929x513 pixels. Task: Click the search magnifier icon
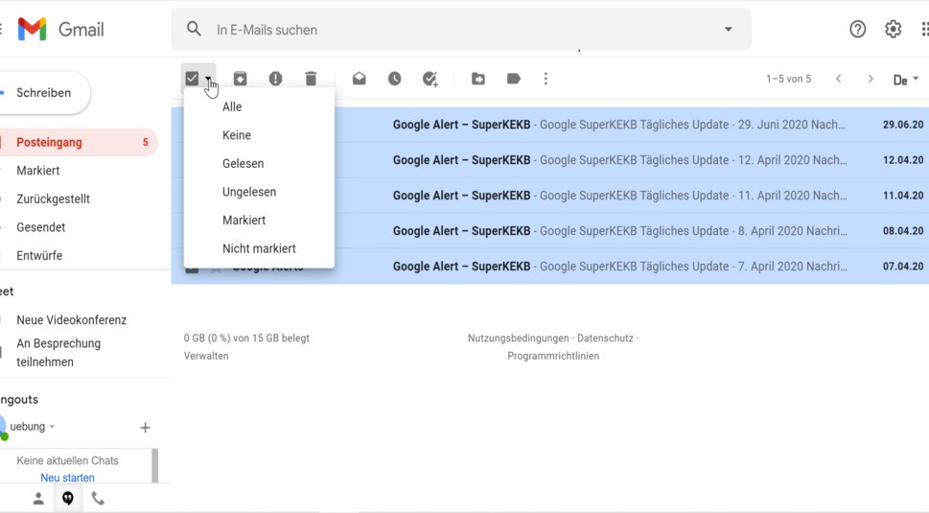click(194, 29)
